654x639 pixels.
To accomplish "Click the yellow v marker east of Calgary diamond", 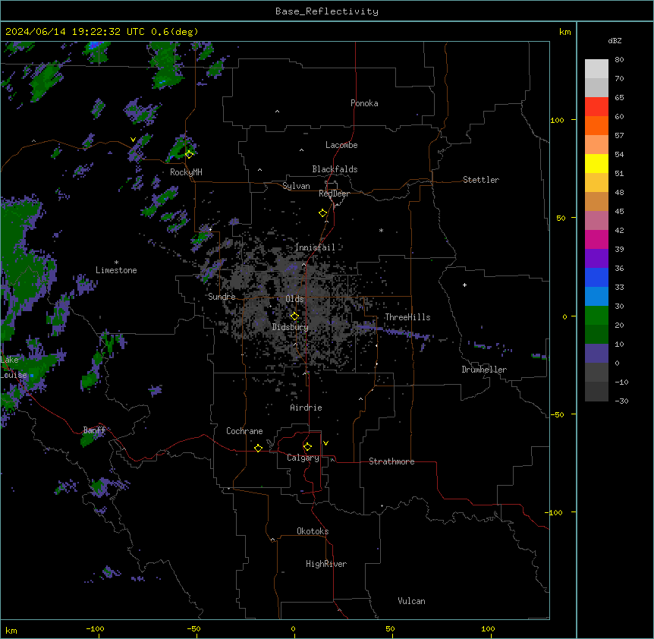I will point(325,443).
